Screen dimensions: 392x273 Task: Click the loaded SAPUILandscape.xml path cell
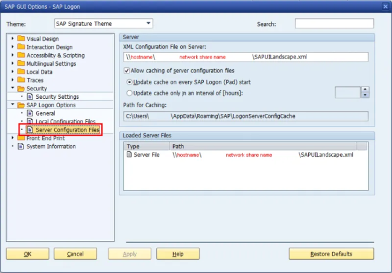pos(263,155)
